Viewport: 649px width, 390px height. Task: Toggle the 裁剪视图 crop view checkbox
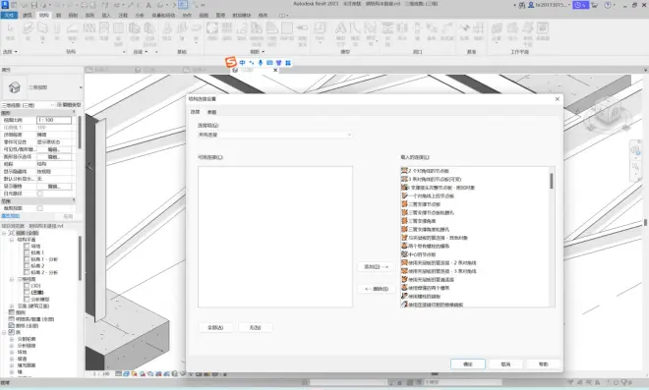40,208
